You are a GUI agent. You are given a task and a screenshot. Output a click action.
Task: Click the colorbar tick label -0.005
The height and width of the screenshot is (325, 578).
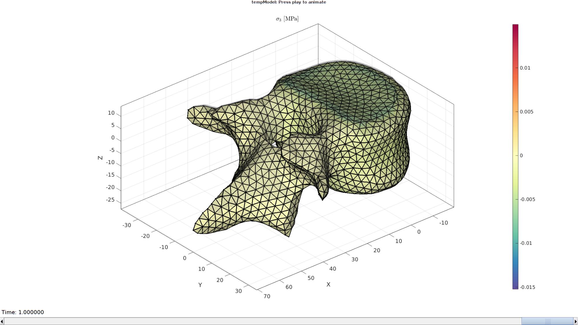click(527, 200)
